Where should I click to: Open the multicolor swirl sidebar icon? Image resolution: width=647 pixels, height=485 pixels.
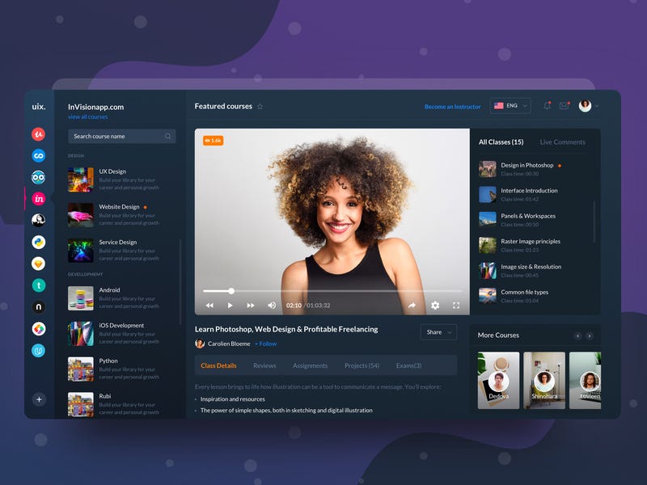coord(38,329)
